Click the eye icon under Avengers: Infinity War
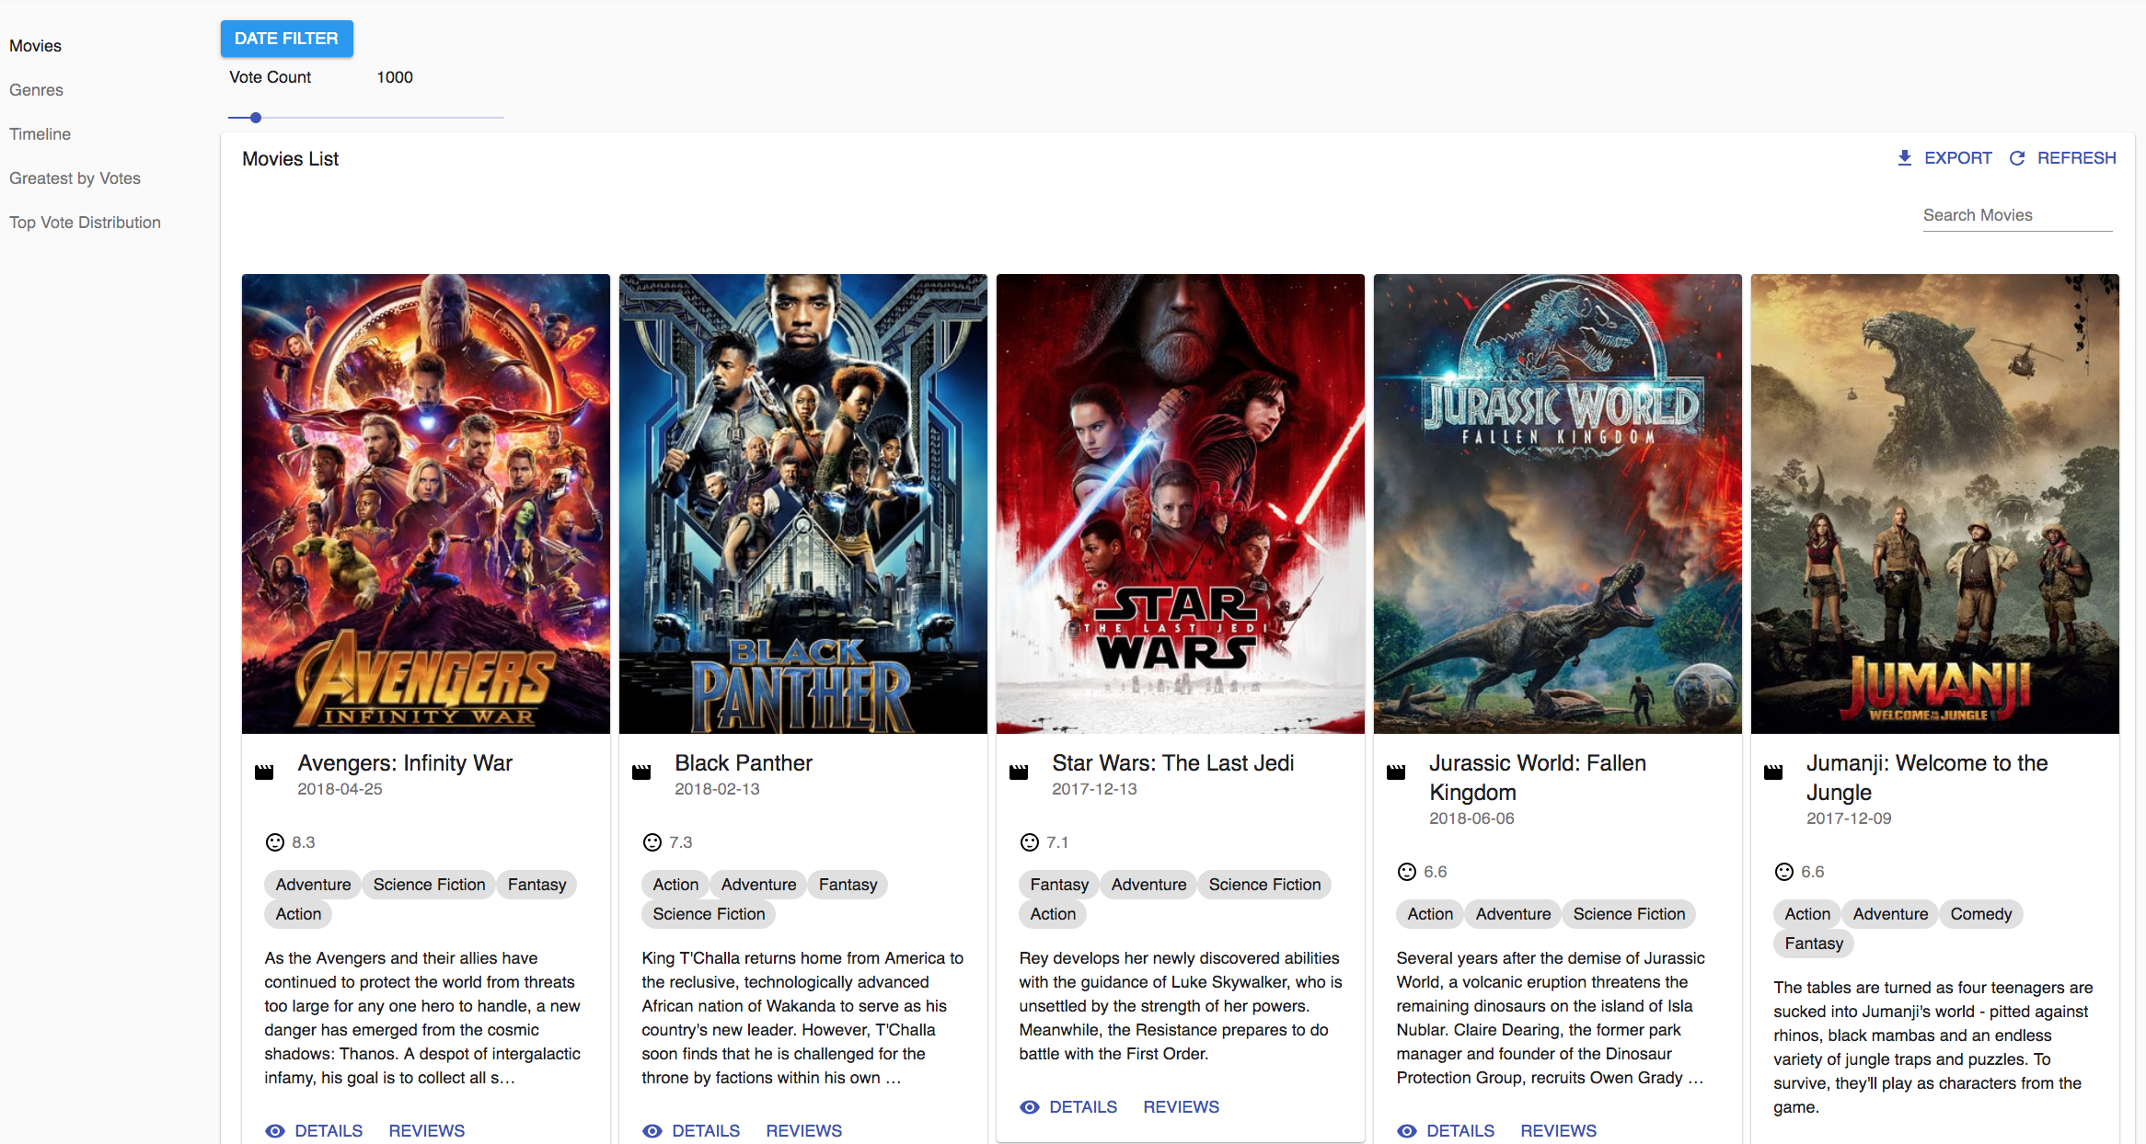Image resolution: width=2146 pixels, height=1144 pixels. pos(275,1131)
